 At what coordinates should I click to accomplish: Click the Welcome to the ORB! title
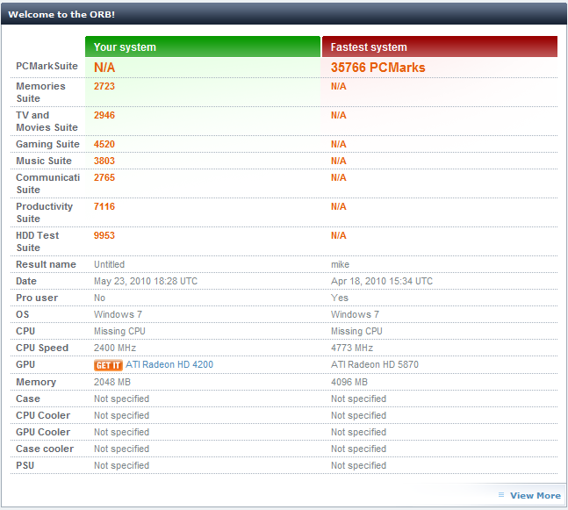click(61, 15)
